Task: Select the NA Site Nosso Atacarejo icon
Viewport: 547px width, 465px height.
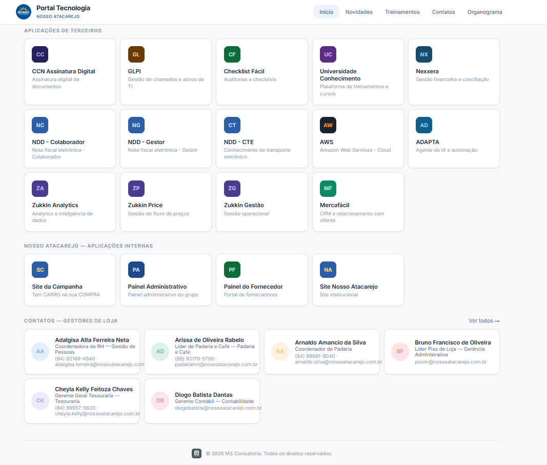Action: click(328, 270)
